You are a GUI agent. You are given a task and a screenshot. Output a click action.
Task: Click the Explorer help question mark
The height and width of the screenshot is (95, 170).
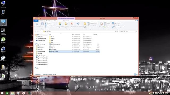pyautogui.click(x=137, y=21)
